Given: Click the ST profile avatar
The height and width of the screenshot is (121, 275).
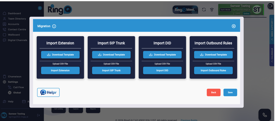Looking at the screenshot, I should pos(257,10).
